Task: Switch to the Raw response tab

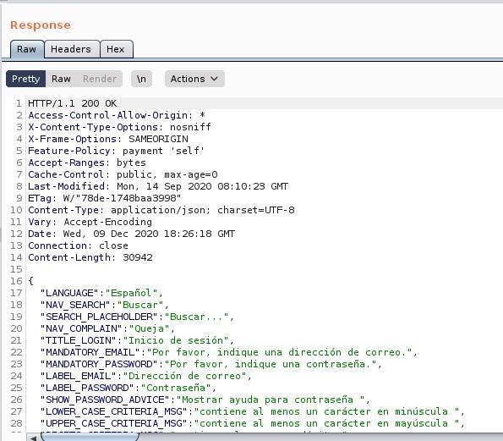Action: pyautogui.click(x=27, y=49)
